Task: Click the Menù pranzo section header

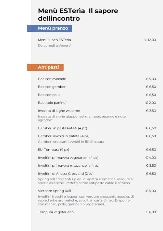Action: pyautogui.click(x=53, y=28)
